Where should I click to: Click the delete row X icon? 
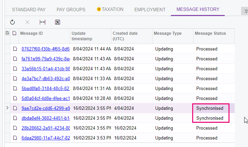point(27,23)
